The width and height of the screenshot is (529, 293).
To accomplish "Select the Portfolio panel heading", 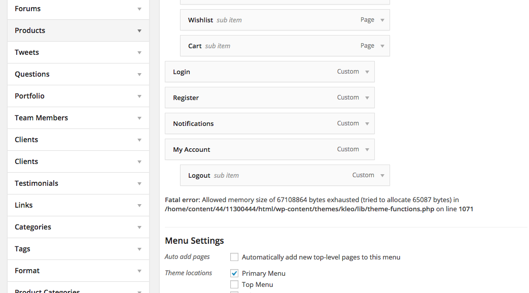I will (30, 96).
